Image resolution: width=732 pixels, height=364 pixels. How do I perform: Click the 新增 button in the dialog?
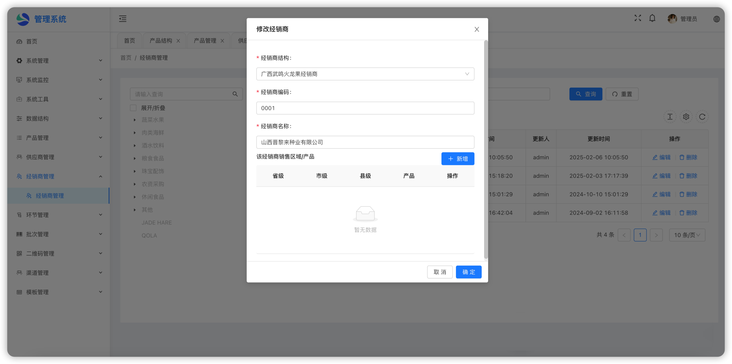457,159
